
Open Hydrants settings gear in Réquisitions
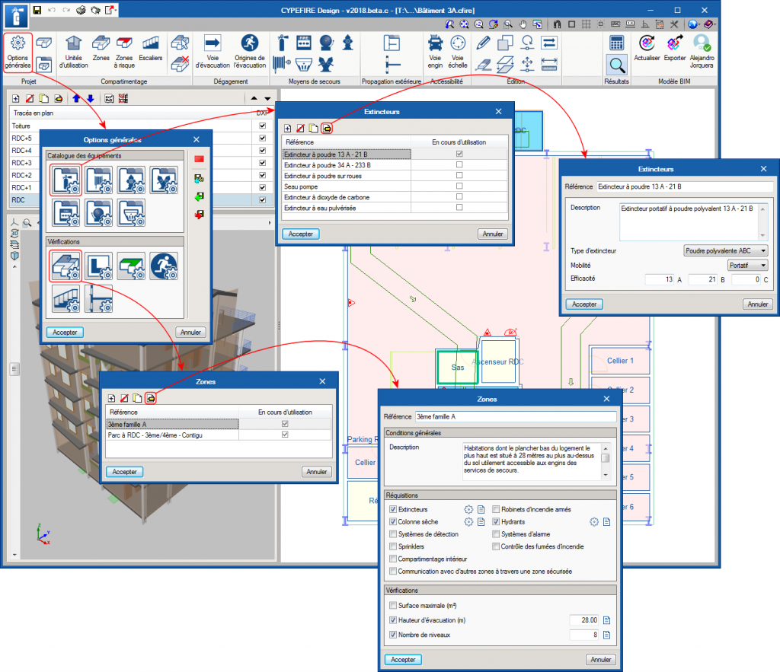tap(594, 522)
